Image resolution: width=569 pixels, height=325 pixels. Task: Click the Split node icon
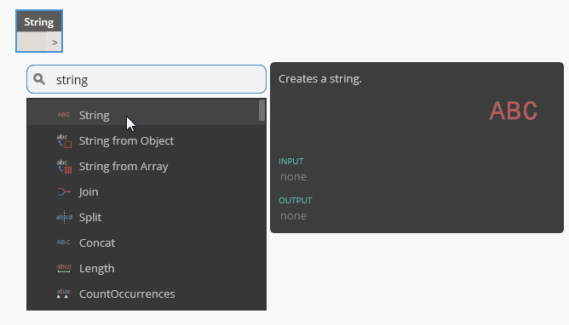coord(64,217)
